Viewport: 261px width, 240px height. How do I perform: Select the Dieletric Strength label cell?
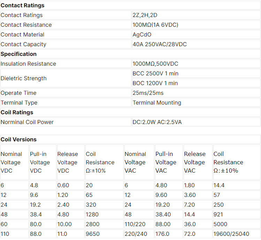[66, 78]
